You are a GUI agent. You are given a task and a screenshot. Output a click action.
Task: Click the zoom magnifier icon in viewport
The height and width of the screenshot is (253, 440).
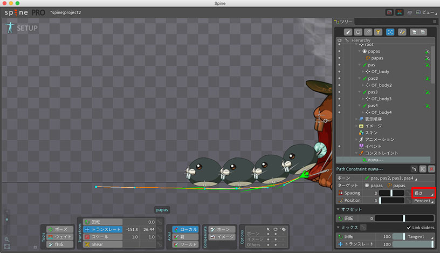(7, 240)
